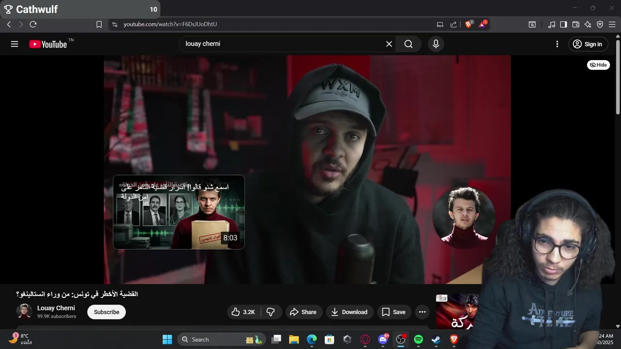Switch to Brave browser on taskbar
Image resolution: width=621 pixels, height=349 pixels.
454,339
